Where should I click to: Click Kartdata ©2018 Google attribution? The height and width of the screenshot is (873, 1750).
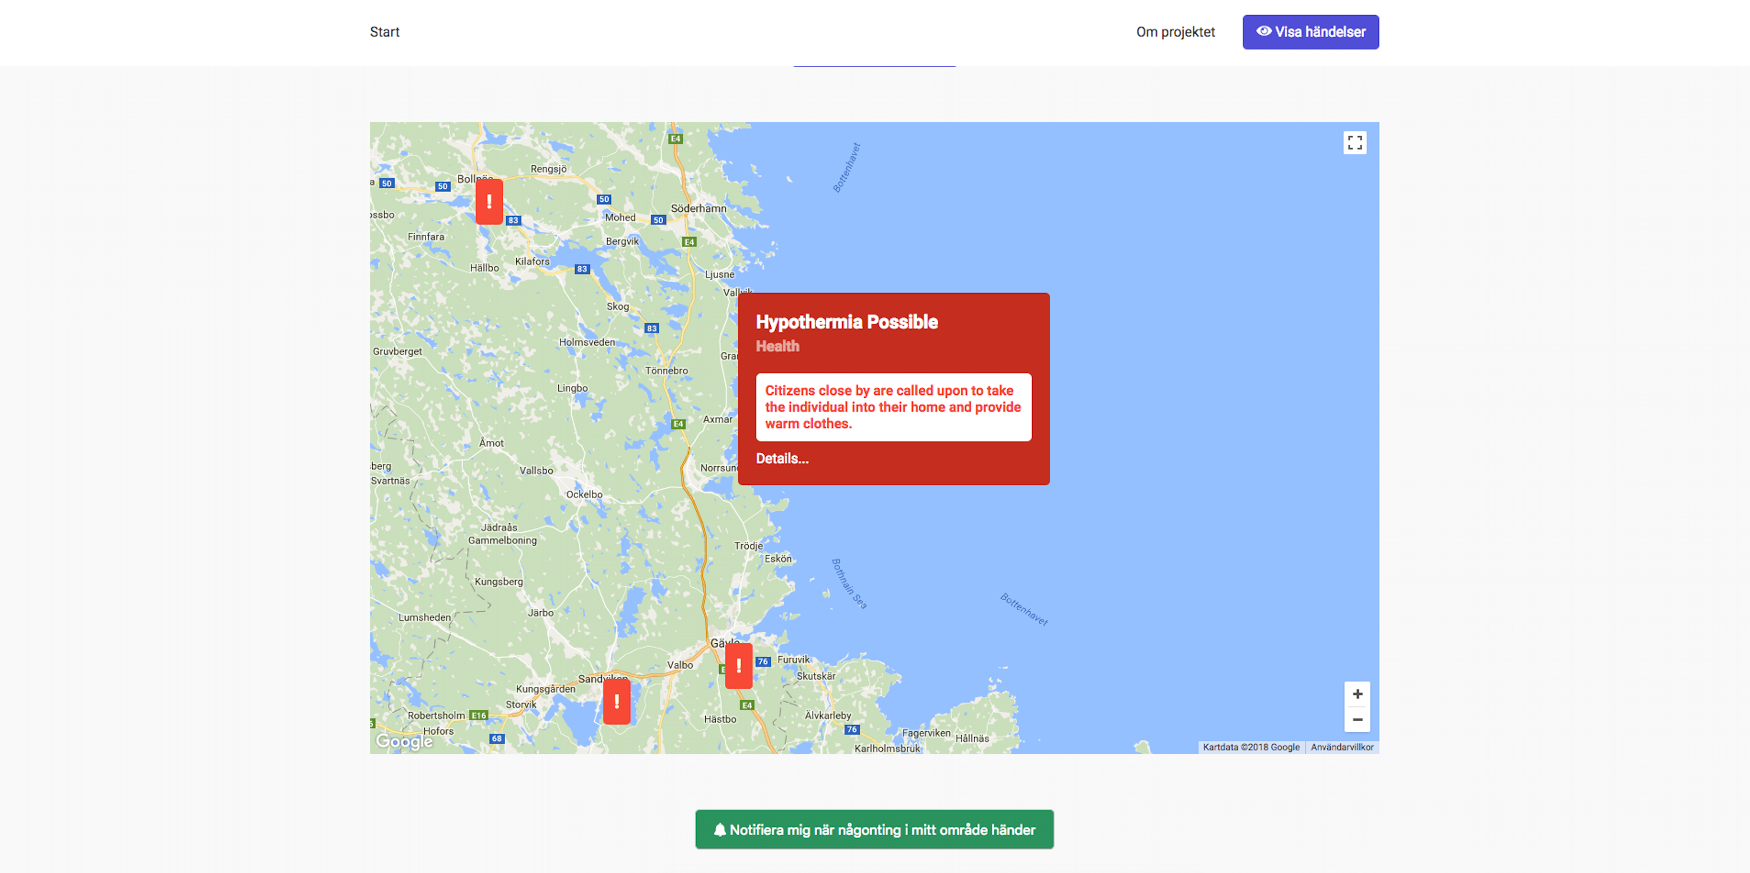tap(1250, 747)
